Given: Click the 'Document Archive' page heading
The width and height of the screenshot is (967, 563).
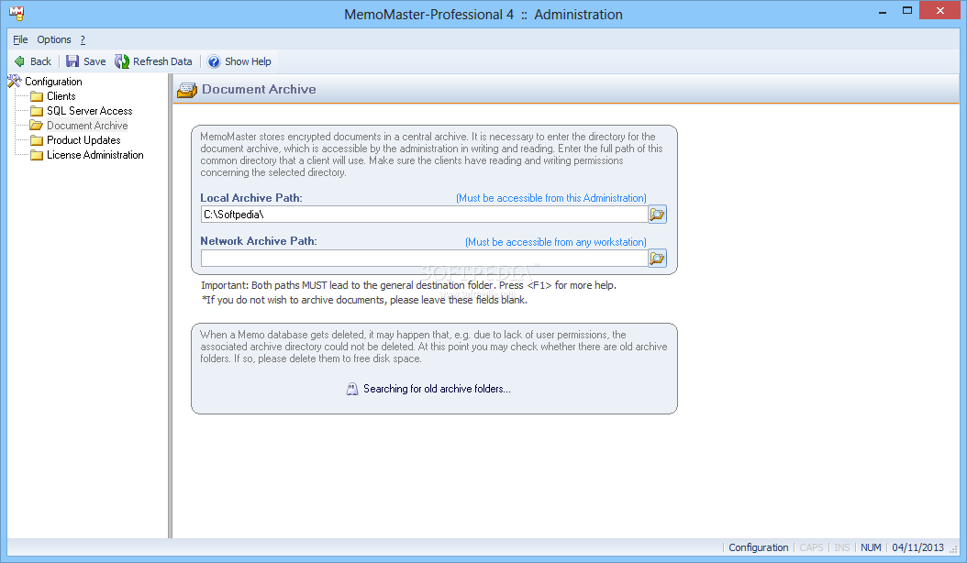Looking at the screenshot, I should tap(259, 90).
